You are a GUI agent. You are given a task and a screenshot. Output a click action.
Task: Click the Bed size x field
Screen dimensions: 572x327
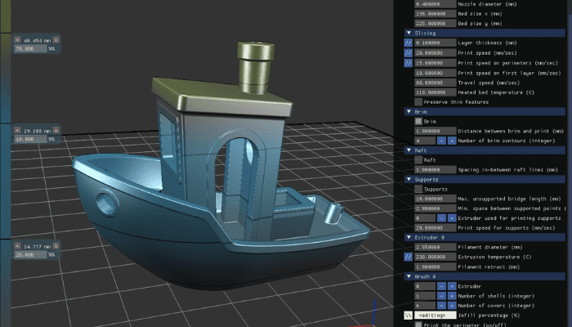click(x=436, y=14)
